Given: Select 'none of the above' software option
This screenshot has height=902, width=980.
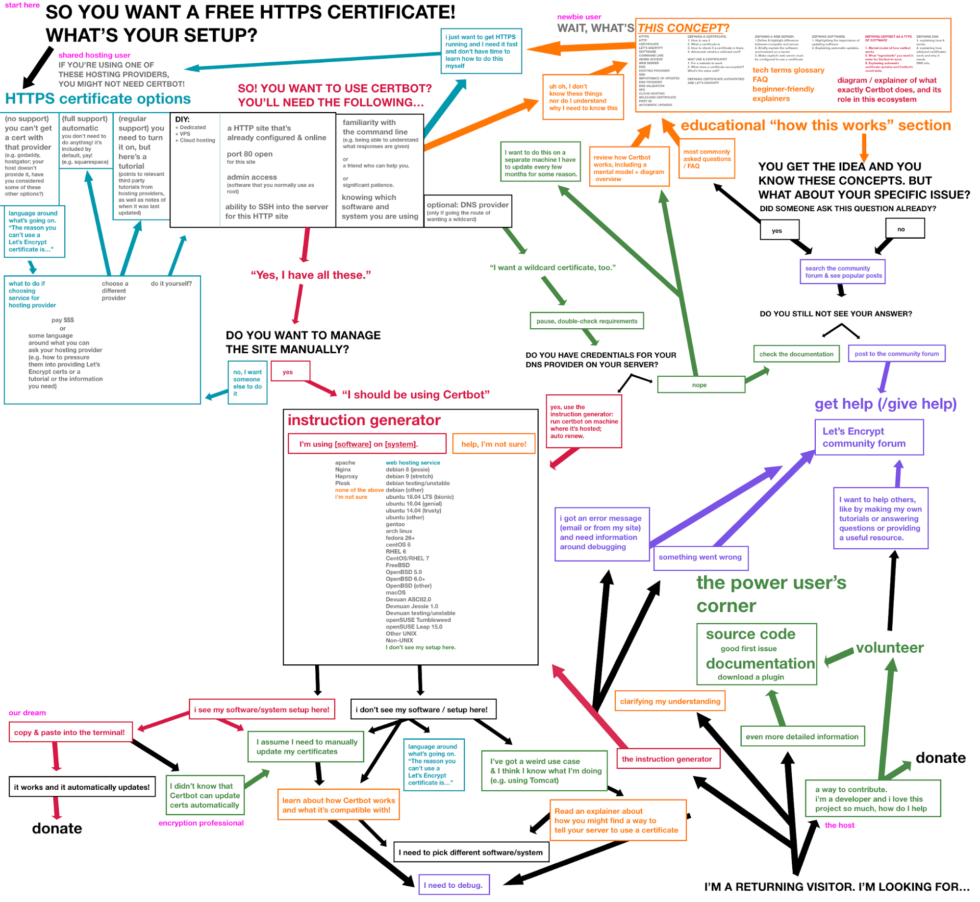Looking at the screenshot, I should (x=360, y=490).
